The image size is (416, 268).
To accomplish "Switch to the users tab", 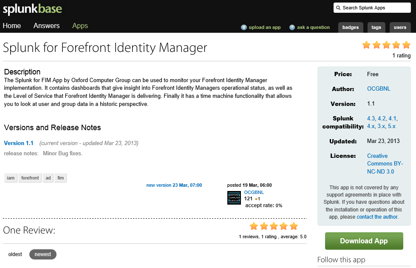I will (400, 27).
